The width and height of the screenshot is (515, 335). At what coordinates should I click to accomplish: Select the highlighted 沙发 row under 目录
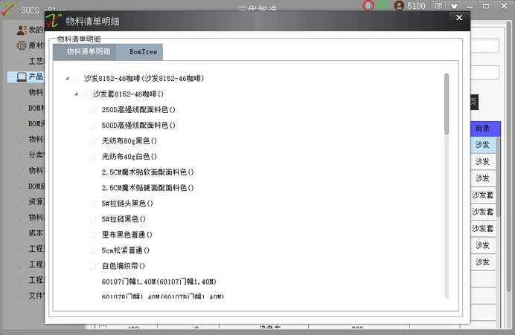(483, 145)
